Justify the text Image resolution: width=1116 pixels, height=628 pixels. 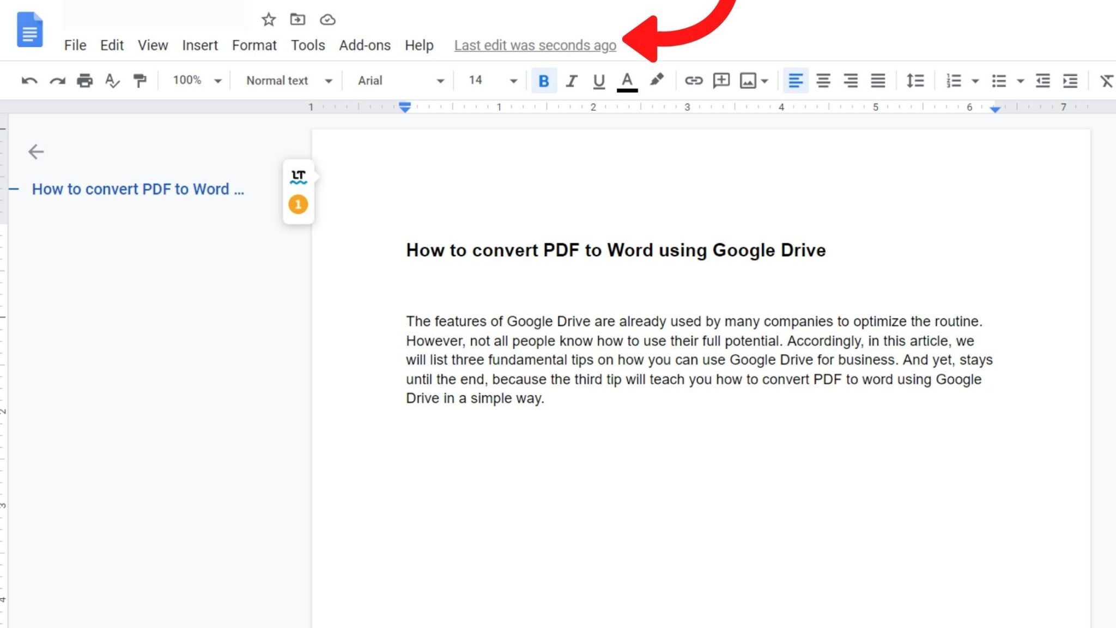(878, 81)
